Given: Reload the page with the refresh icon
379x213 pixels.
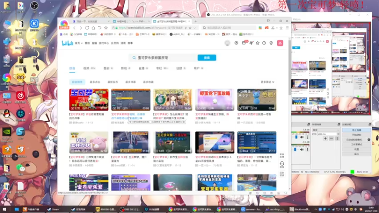Looking at the screenshot, I should tap(87, 28).
